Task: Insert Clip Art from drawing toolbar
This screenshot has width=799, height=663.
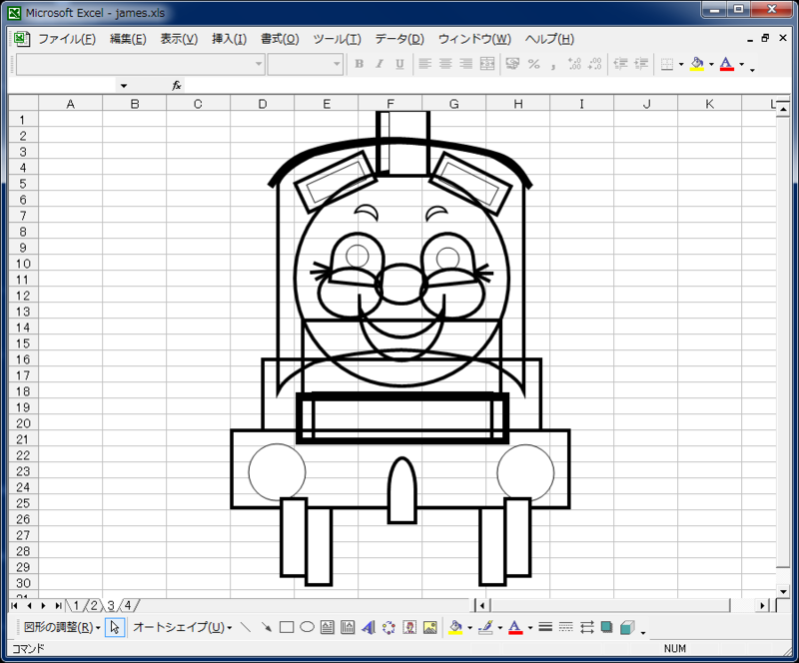Action: coord(409,627)
